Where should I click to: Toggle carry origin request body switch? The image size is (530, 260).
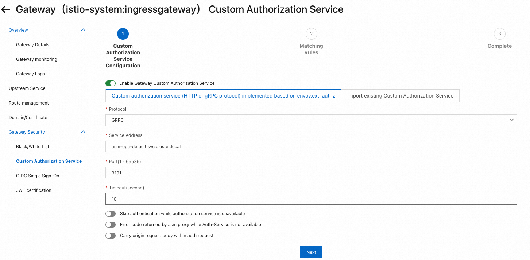[x=111, y=236]
